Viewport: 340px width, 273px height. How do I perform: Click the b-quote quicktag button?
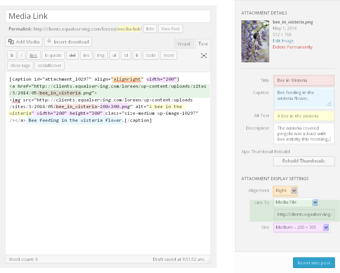click(x=52, y=55)
